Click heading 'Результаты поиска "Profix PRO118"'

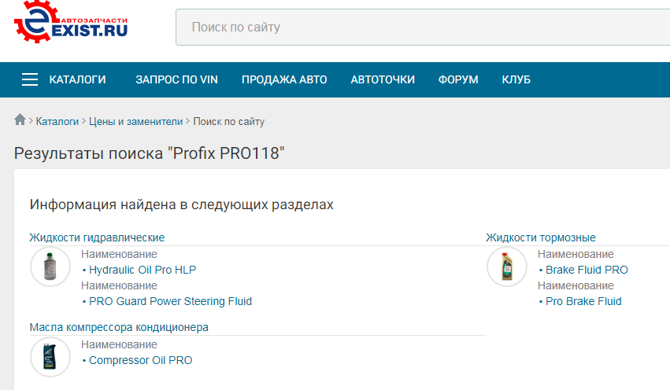[x=149, y=153]
